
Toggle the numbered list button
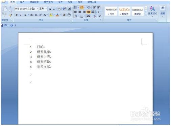[x=82, y=7]
